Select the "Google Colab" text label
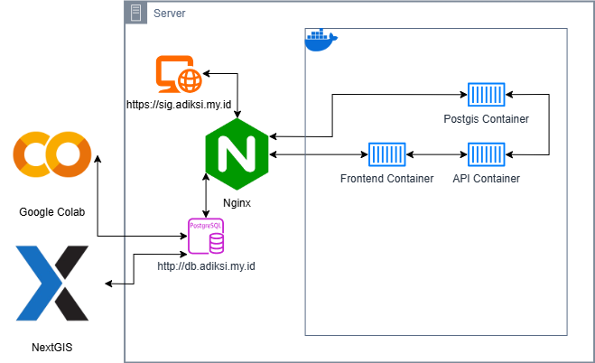Viewport: 595px width, 363px height. [x=52, y=212]
